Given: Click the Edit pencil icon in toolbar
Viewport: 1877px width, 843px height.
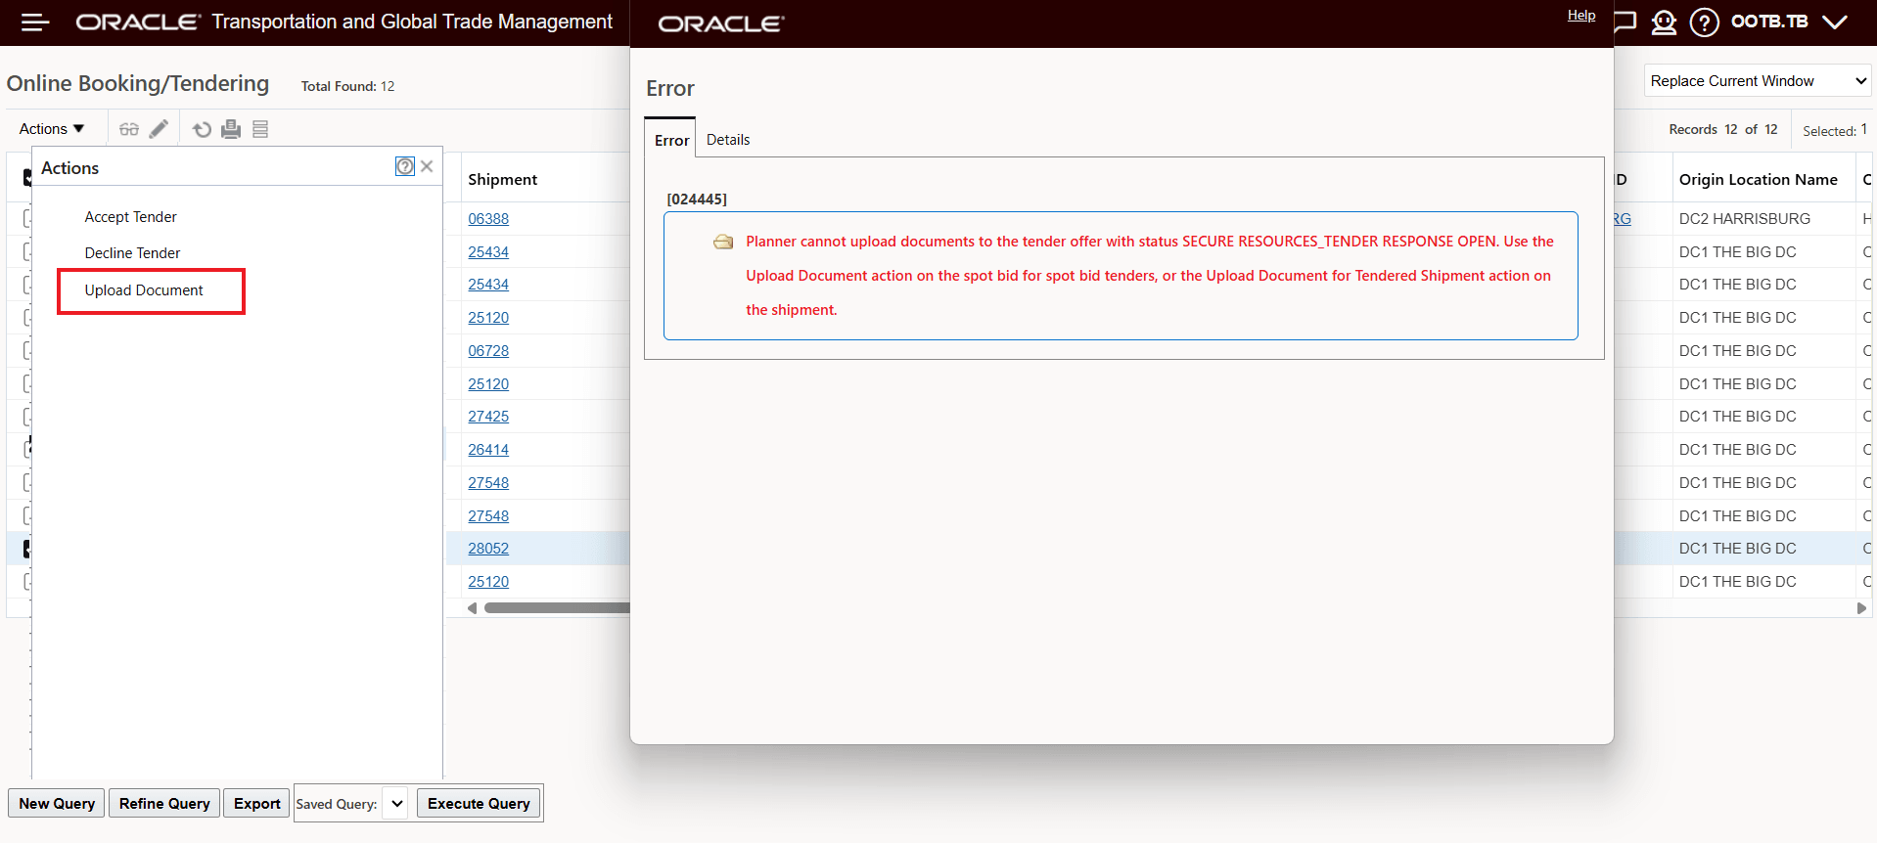Looking at the screenshot, I should [159, 129].
